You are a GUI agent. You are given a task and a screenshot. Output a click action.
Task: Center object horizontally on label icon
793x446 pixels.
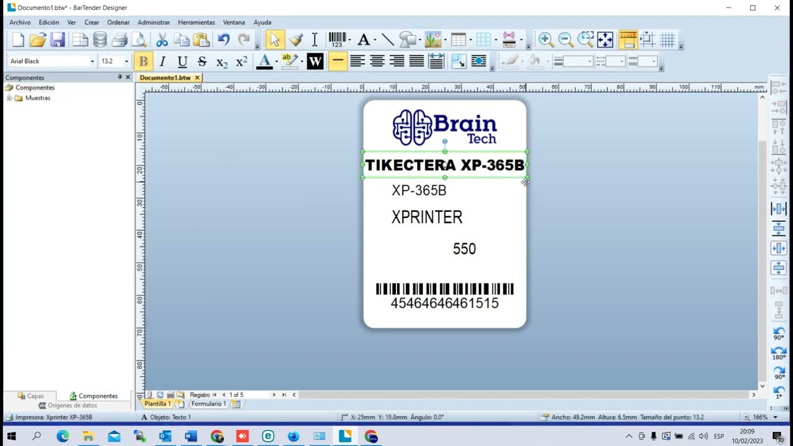coord(779,248)
